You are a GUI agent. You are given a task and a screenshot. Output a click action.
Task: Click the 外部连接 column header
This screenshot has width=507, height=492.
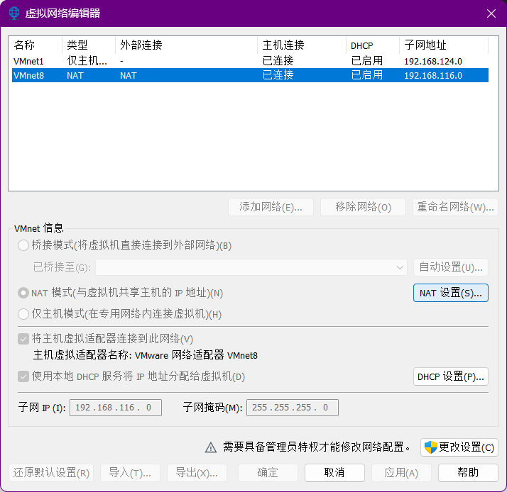tap(186, 45)
